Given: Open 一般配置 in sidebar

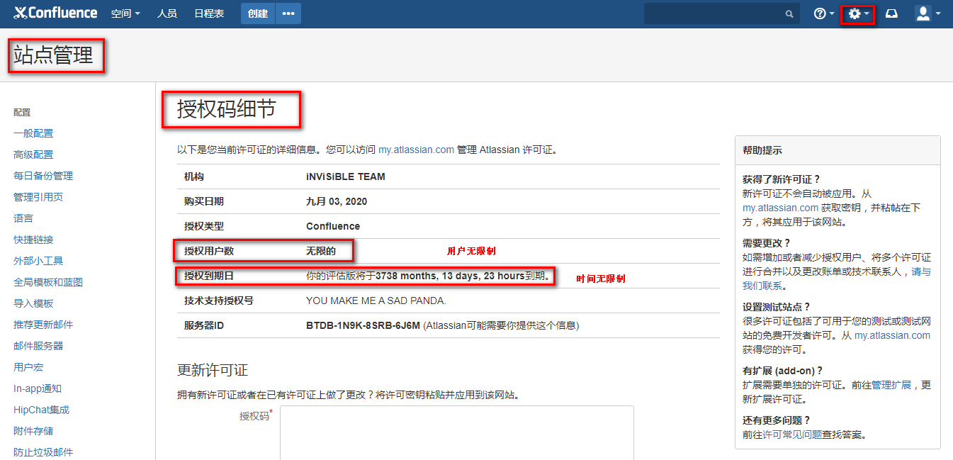Looking at the screenshot, I should (x=33, y=133).
